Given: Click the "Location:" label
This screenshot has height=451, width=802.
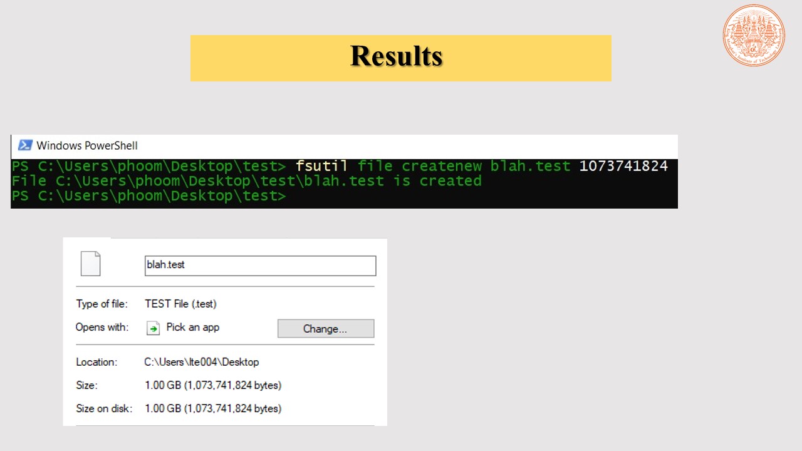Looking at the screenshot, I should (x=96, y=362).
